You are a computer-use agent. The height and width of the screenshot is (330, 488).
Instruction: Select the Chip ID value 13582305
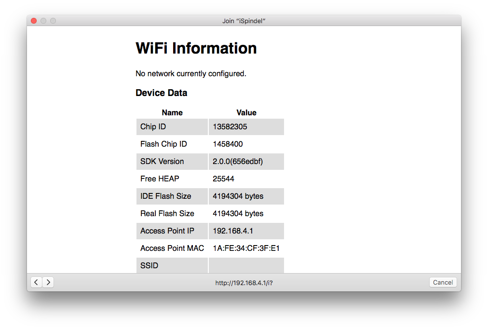pyautogui.click(x=230, y=127)
